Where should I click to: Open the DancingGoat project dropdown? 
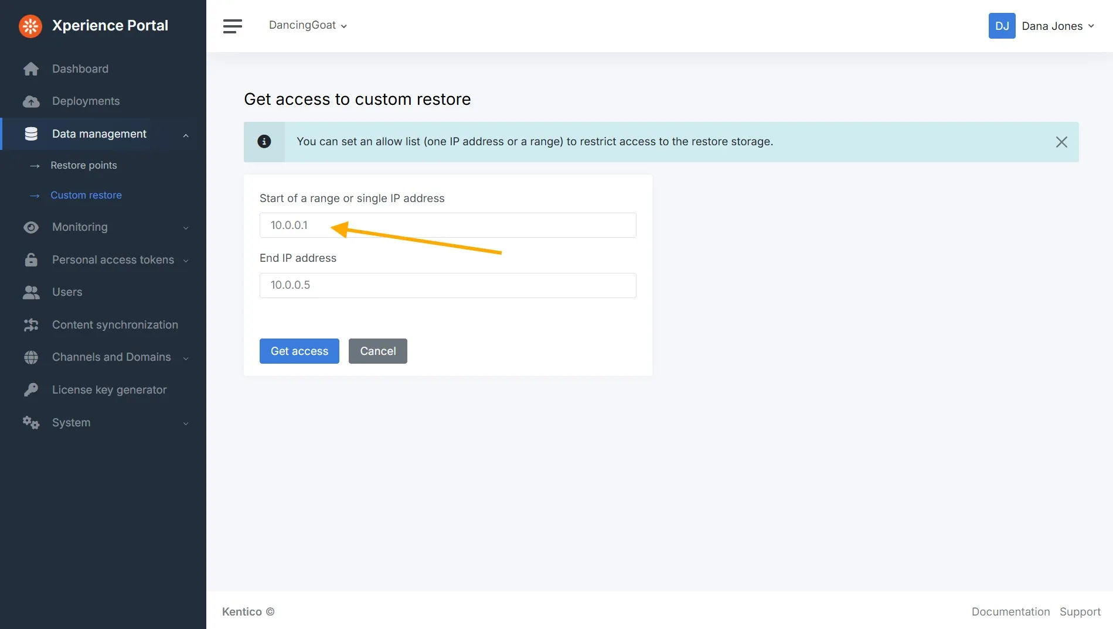pyautogui.click(x=308, y=25)
